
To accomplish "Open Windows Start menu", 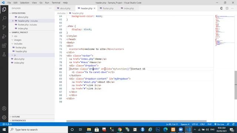I will coord(4,130).
